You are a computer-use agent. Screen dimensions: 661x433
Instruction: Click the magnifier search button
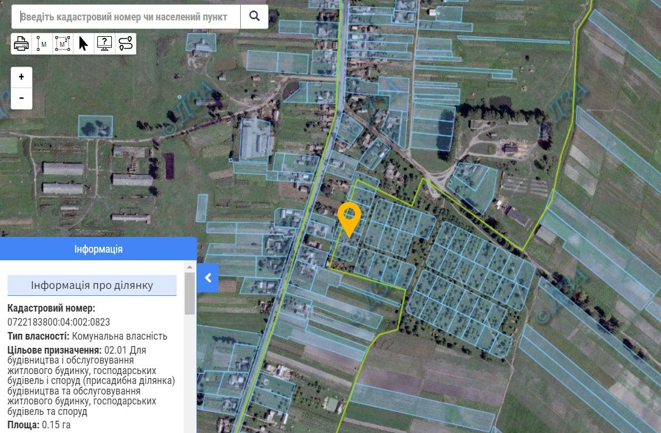254,16
